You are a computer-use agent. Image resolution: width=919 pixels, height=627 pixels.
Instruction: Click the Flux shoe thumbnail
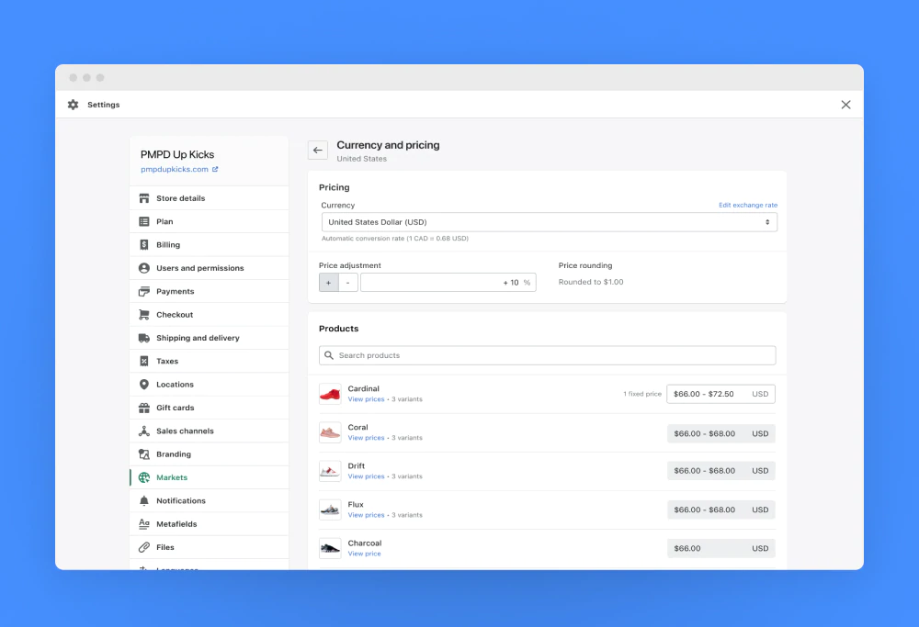click(330, 509)
